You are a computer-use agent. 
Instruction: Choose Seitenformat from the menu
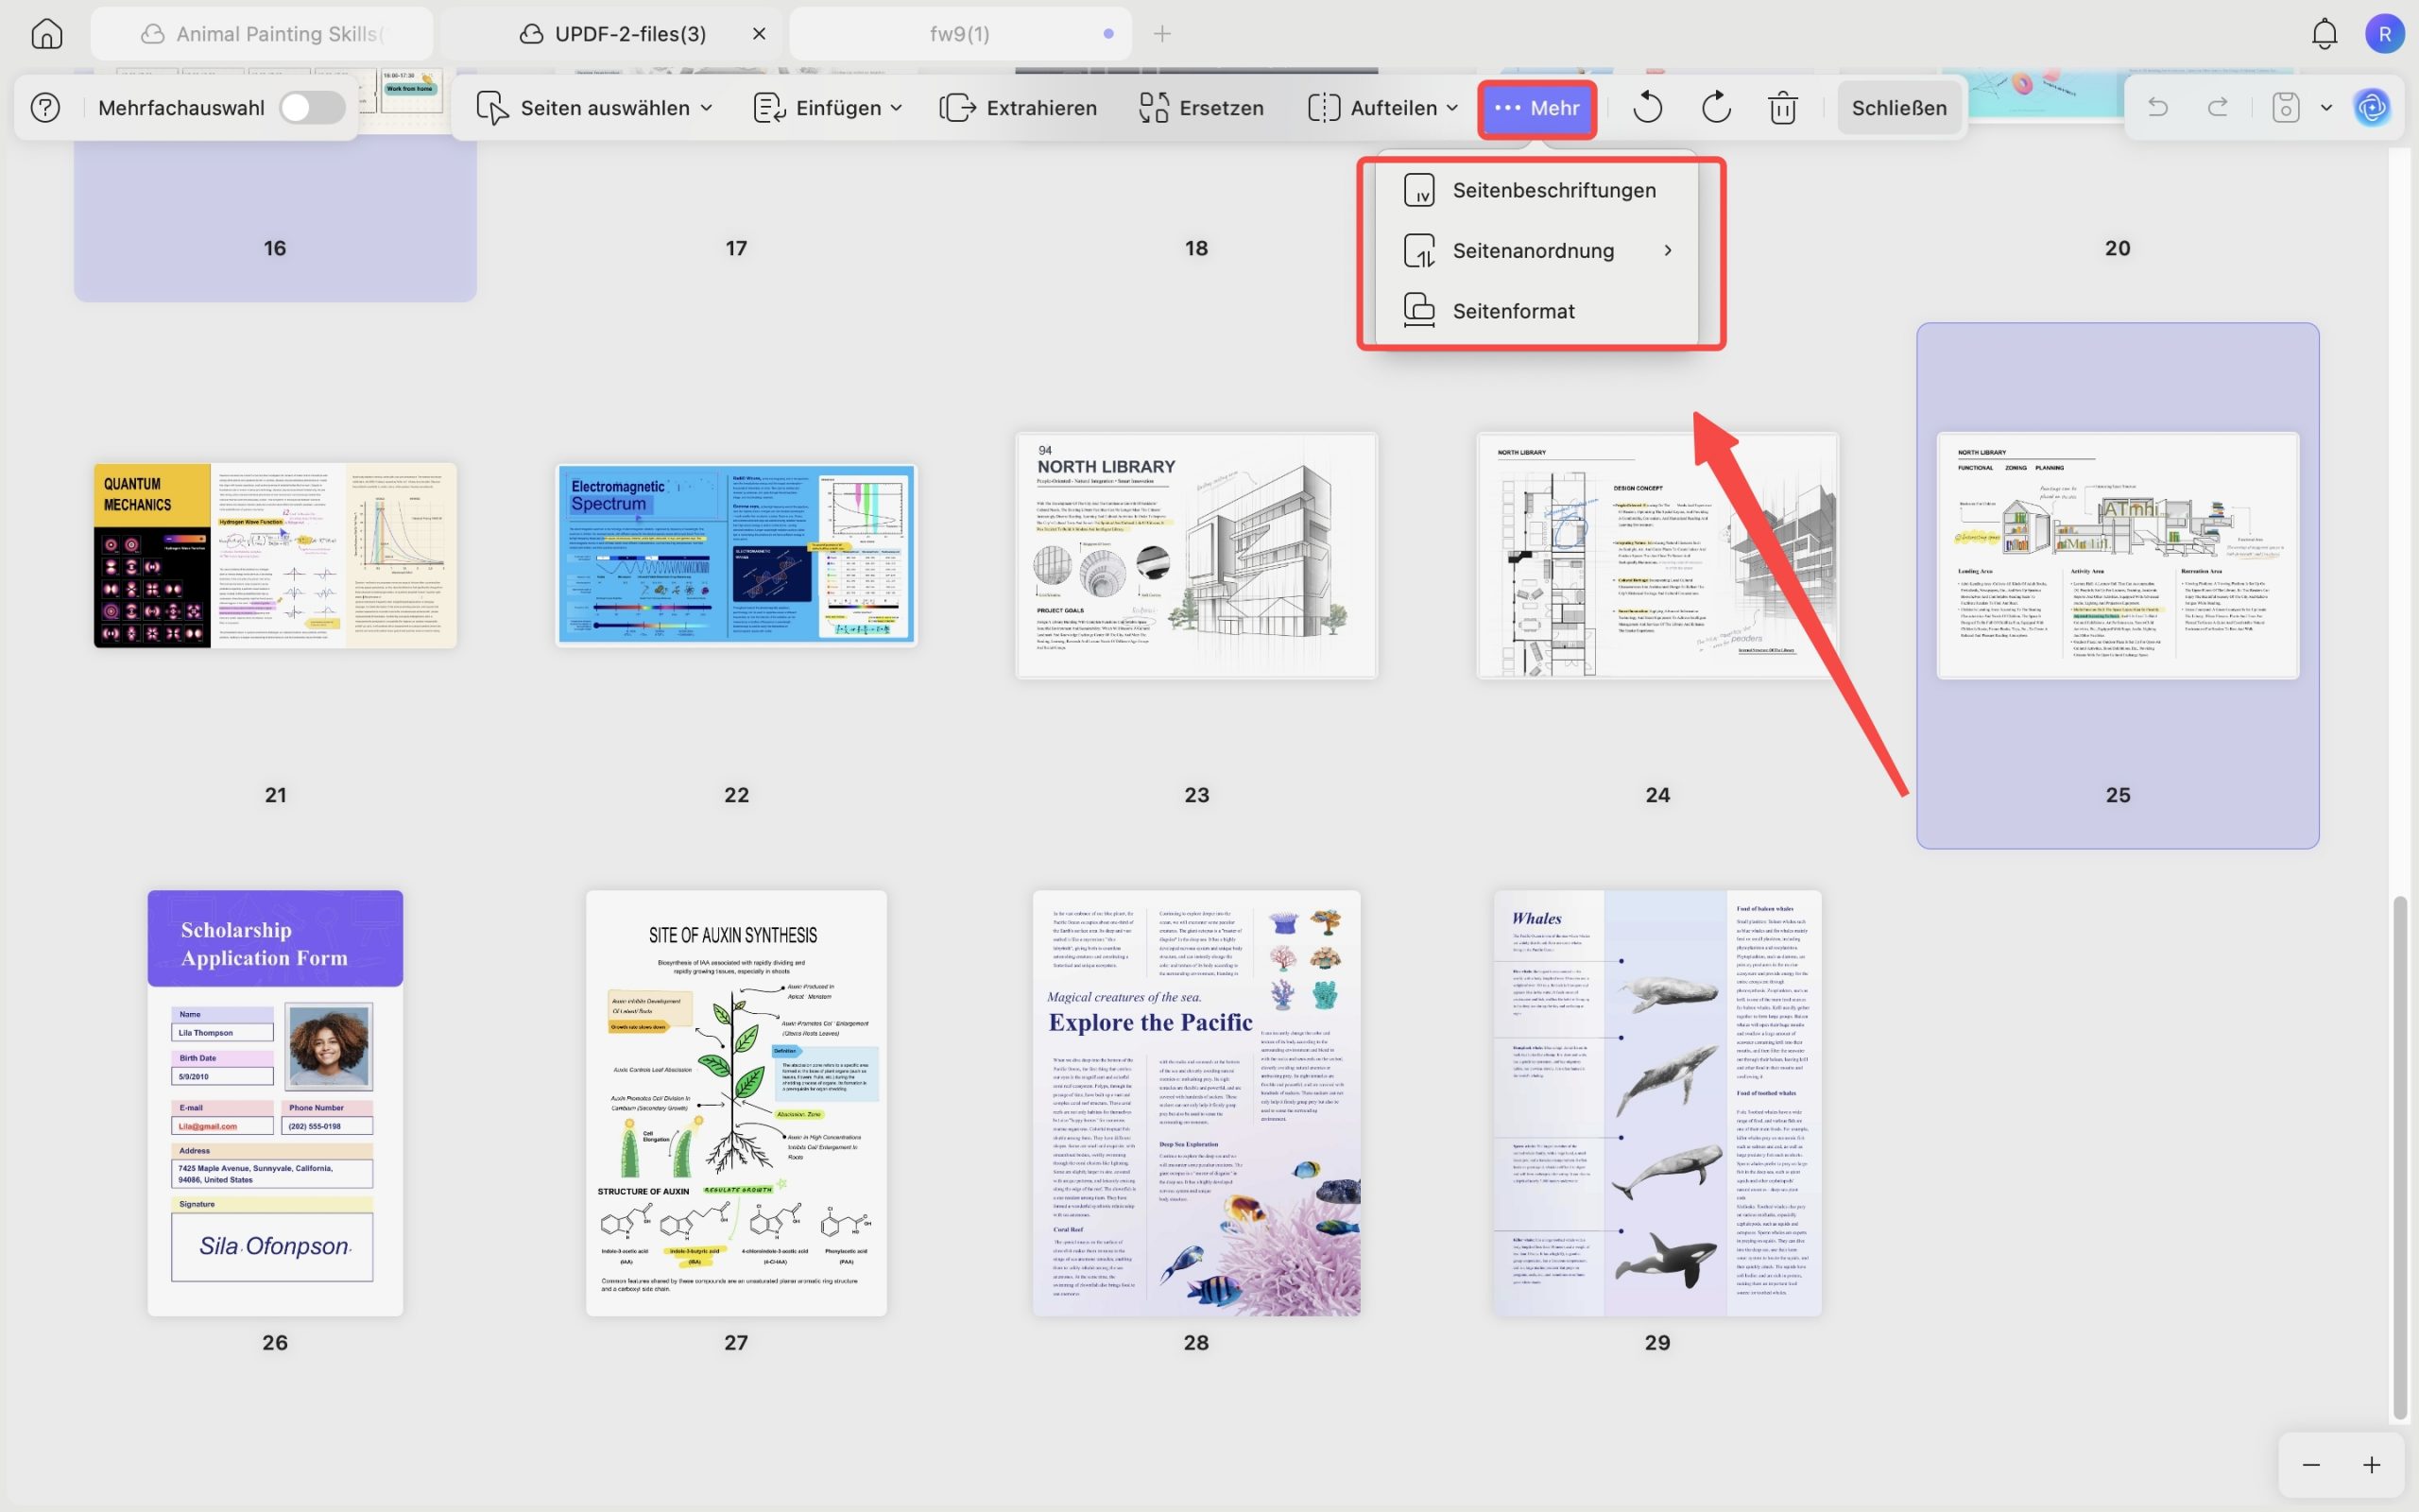coord(1536,311)
